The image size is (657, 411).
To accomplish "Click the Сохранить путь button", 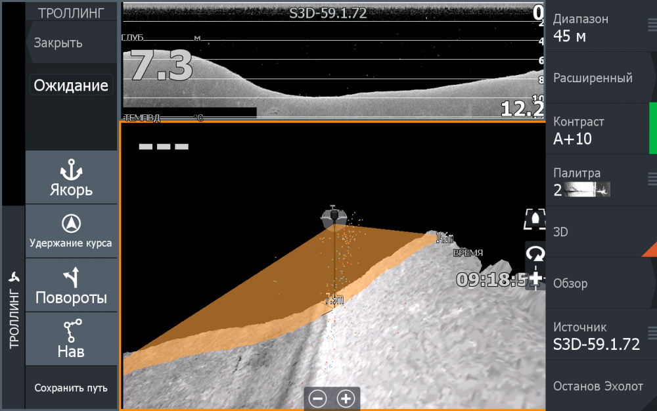I will (71, 388).
